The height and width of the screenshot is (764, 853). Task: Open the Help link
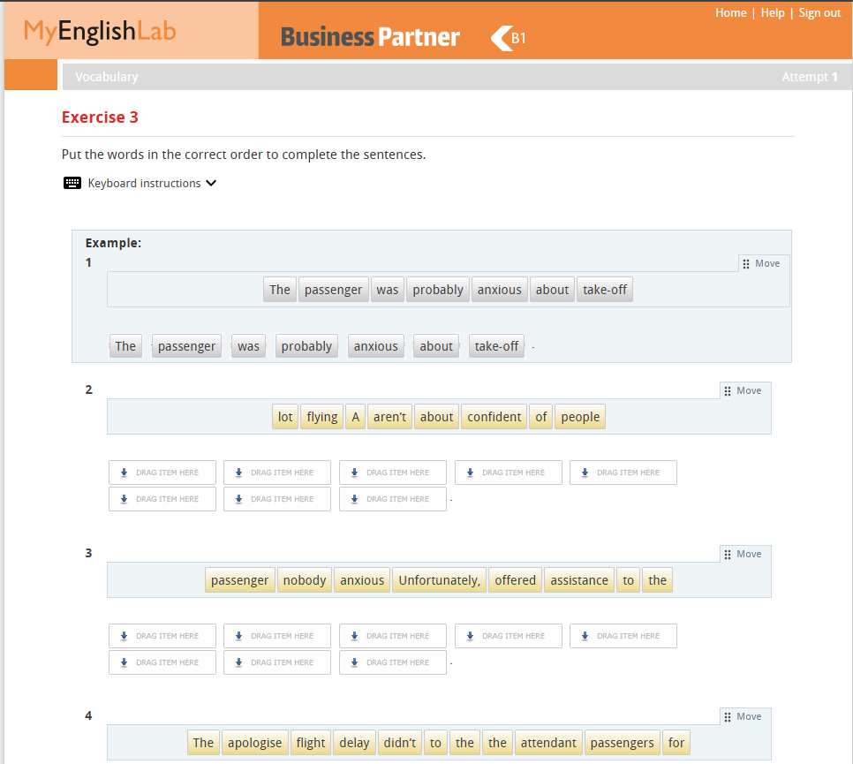tap(773, 13)
